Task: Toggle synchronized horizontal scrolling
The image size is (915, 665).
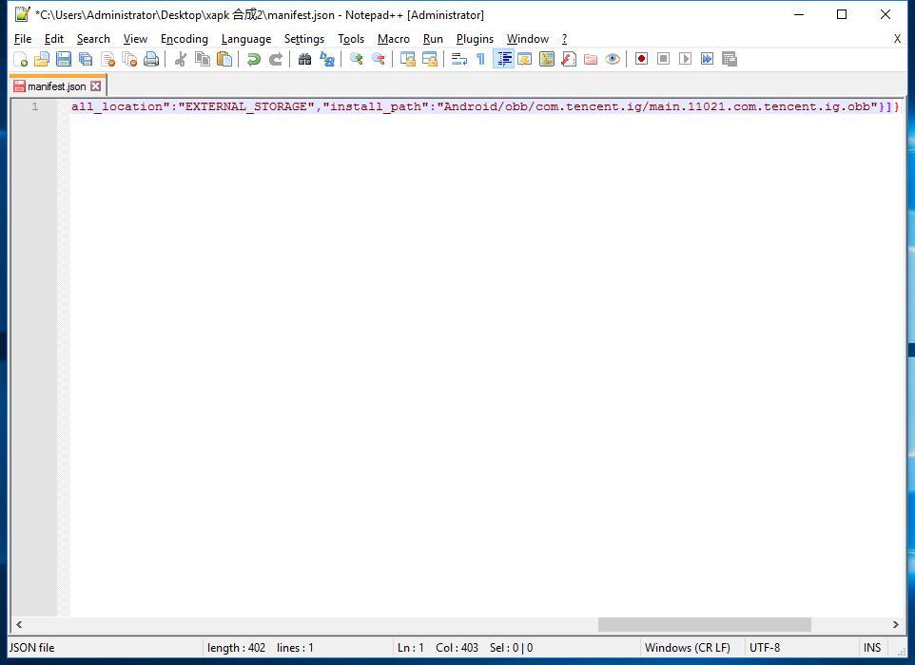Action: pos(430,59)
